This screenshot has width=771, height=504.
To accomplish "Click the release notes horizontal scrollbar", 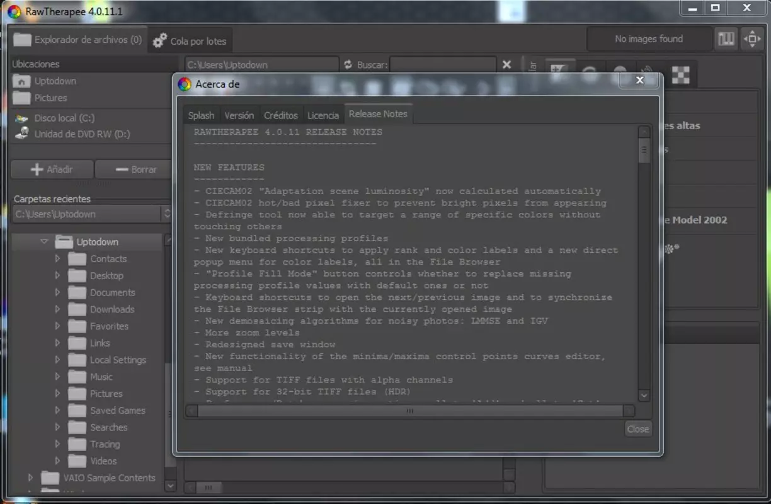I will click(409, 411).
